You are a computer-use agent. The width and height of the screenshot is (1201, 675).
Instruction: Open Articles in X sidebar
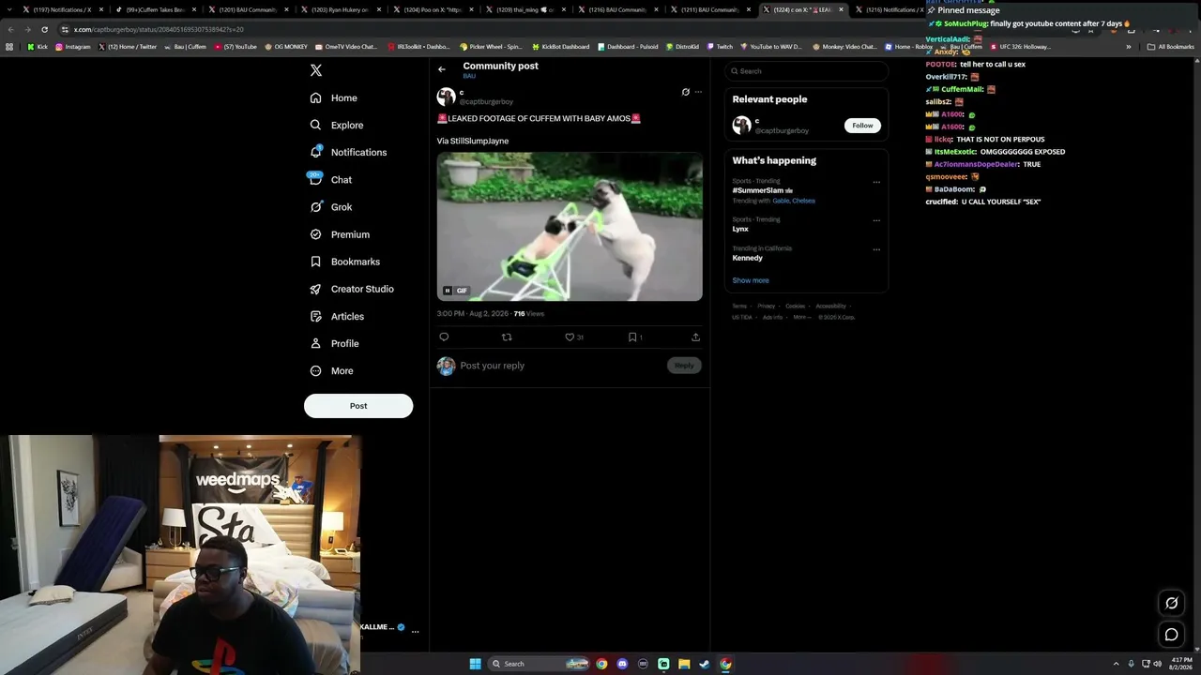point(337,316)
